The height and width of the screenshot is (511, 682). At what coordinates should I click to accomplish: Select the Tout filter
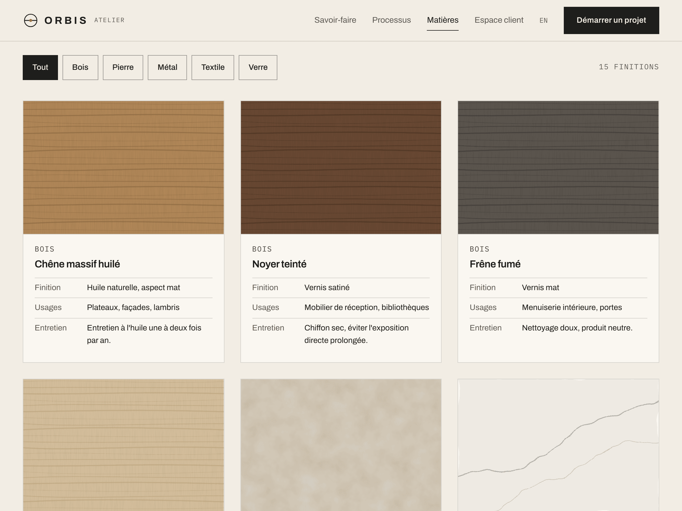point(40,68)
